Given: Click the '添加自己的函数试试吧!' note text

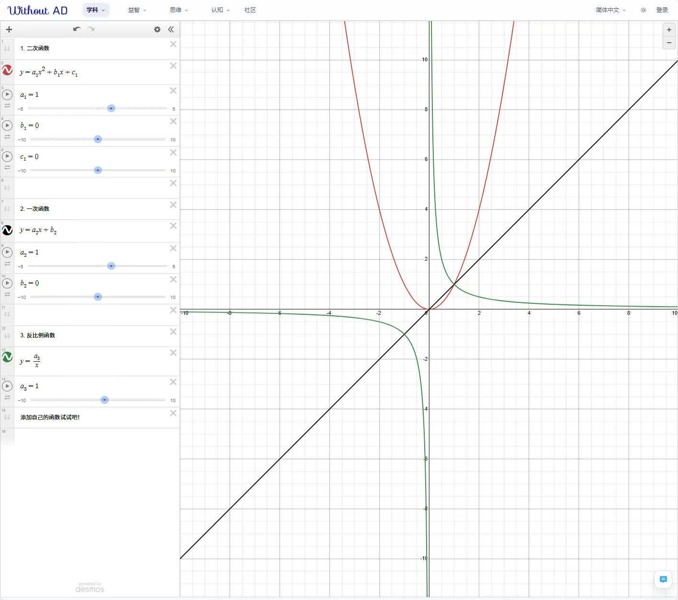Looking at the screenshot, I should coord(50,417).
